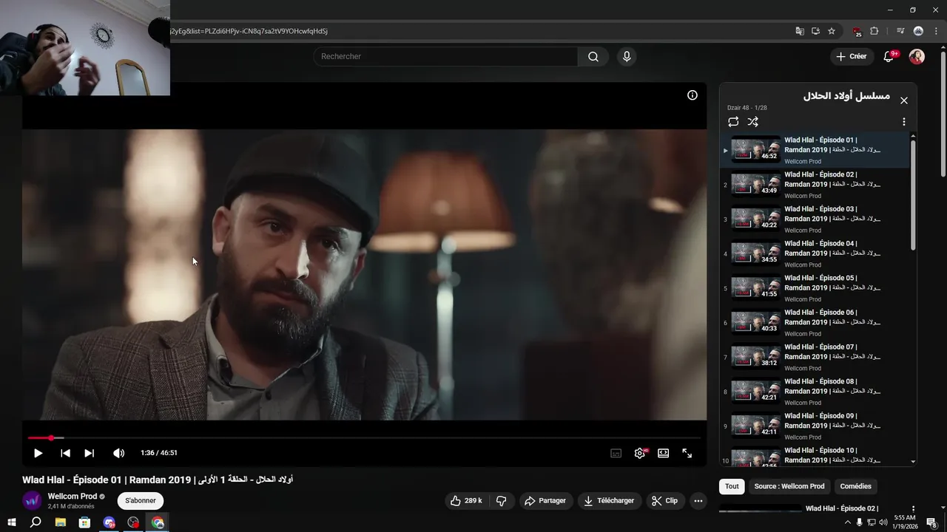947x532 pixels.
Task: Click the address bar URL
Action: coord(249,31)
